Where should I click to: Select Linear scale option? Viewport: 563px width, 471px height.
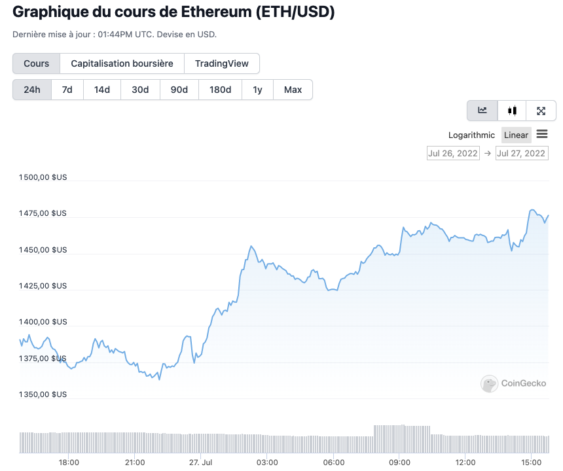tap(516, 135)
